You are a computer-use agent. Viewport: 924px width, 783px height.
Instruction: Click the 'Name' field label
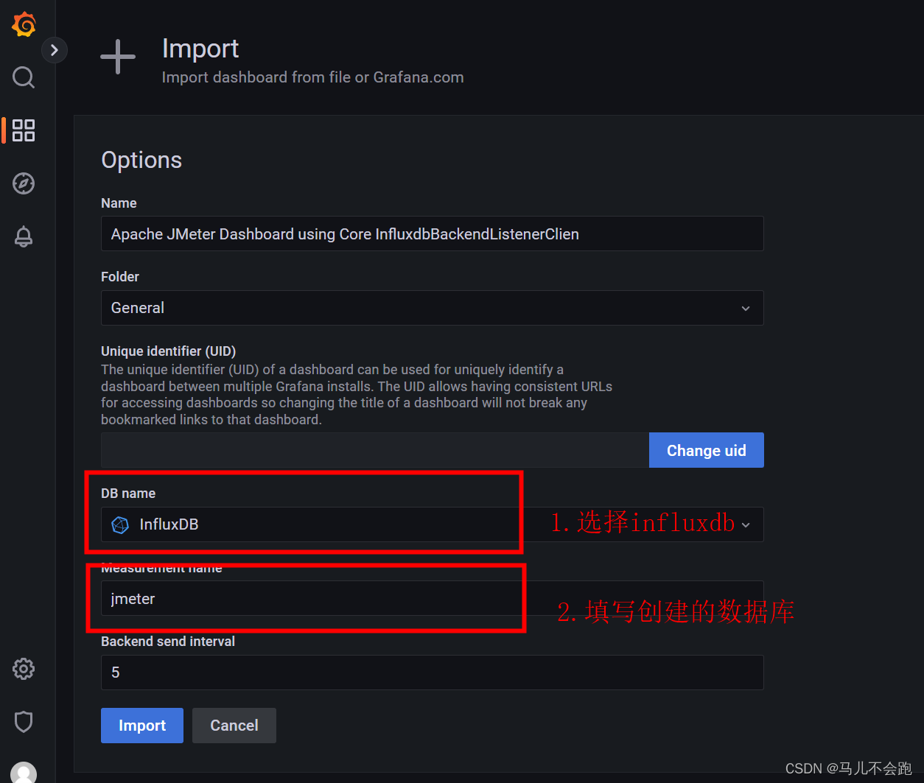pyautogui.click(x=119, y=203)
